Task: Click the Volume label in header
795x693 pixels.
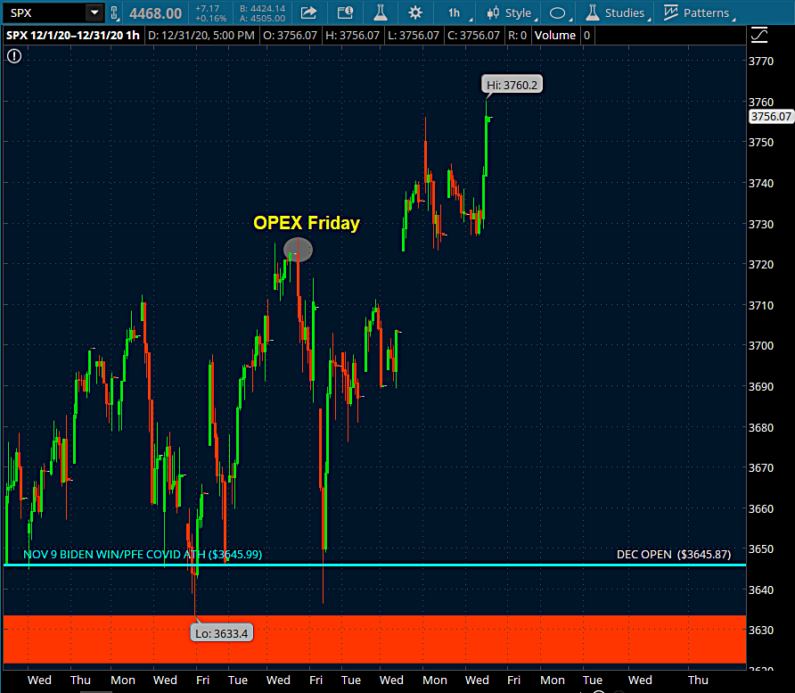Action: 557,35
